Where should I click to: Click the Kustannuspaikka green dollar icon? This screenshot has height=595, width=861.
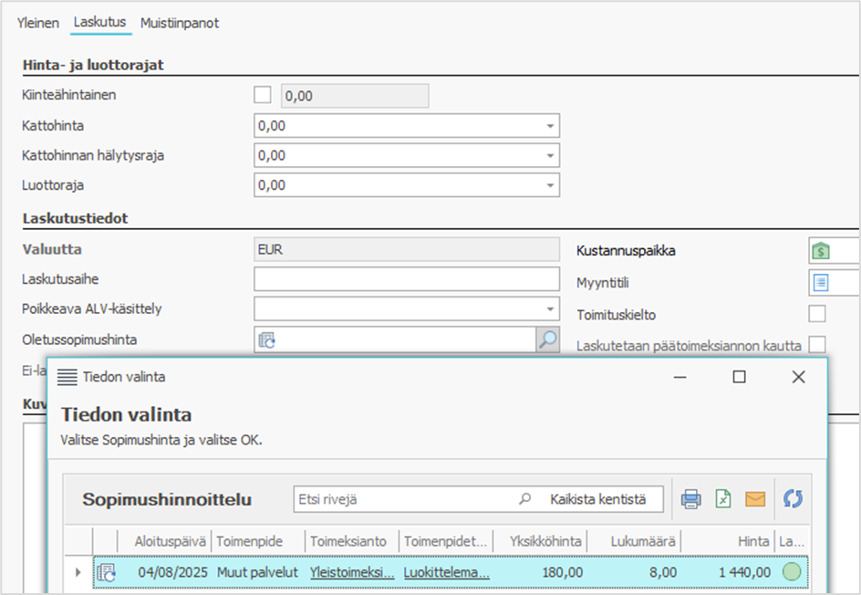(820, 251)
